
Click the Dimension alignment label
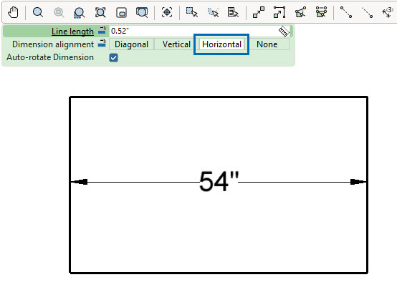click(x=53, y=44)
